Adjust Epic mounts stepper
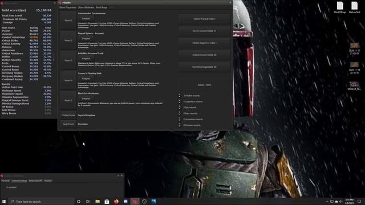 [180, 108]
